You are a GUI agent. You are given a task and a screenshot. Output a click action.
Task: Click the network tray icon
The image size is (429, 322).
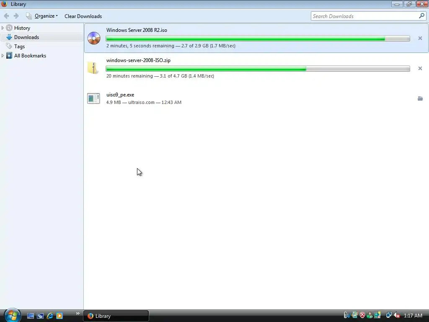pyautogui.click(x=388, y=315)
